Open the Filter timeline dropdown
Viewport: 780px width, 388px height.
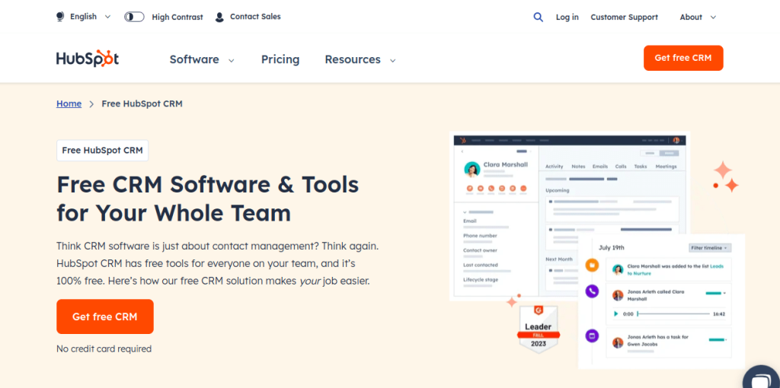710,247
